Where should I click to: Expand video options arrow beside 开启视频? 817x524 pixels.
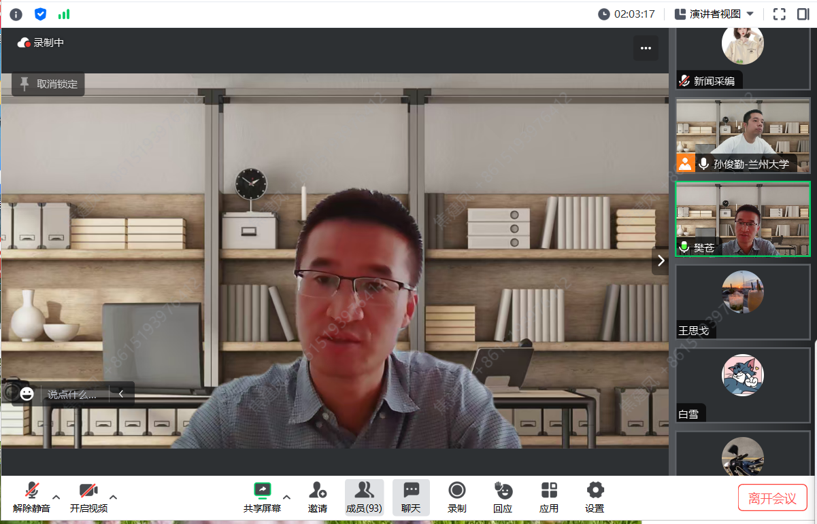tap(114, 497)
